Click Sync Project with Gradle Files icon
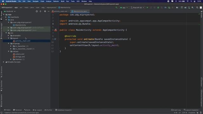 pos(185,8)
